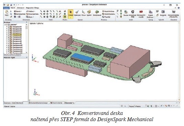Click the structure tree scrollbar down arrow
Image resolution: width=184 pixels, height=126 pixels.
click(x=27, y=52)
